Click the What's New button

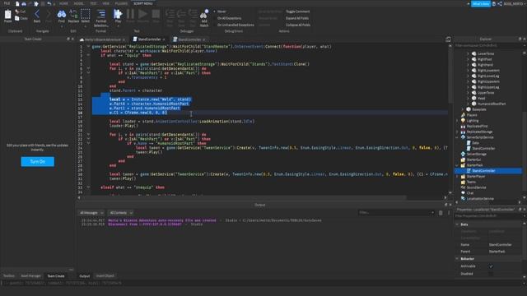tap(481, 3)
